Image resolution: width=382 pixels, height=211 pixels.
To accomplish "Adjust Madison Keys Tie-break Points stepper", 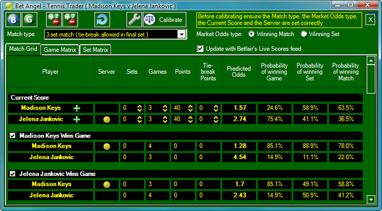I will (x=216, y=108).
